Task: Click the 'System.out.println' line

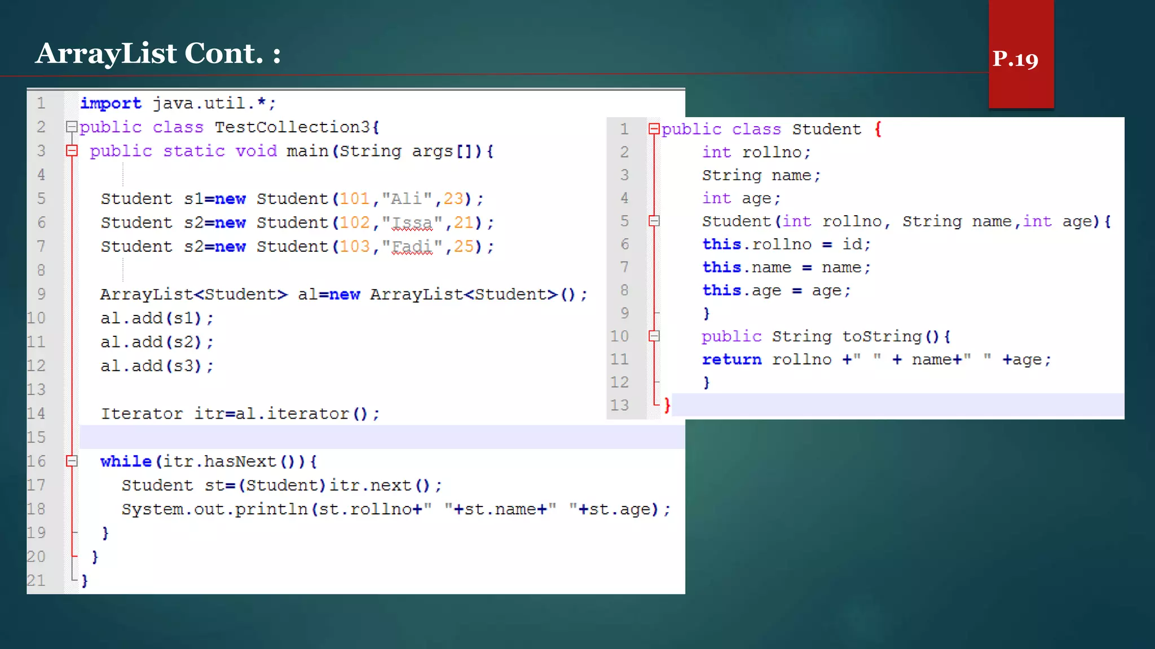Action: pyautogui.click(x=396, y=509)
